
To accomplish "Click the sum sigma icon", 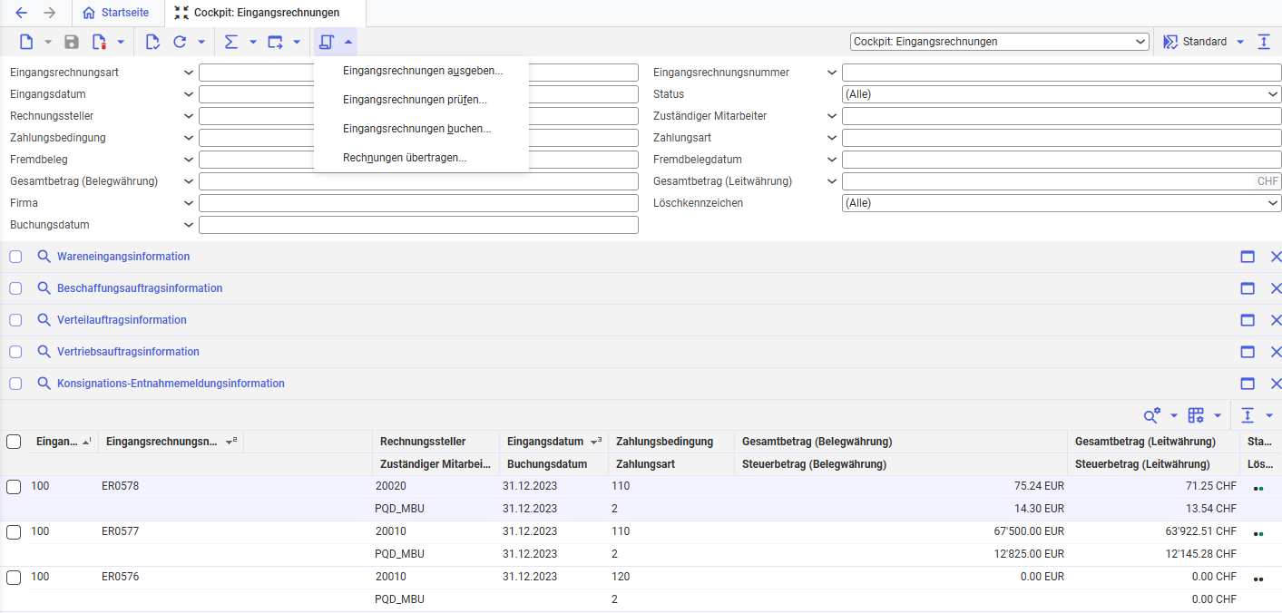I will [x=231, y=42].
